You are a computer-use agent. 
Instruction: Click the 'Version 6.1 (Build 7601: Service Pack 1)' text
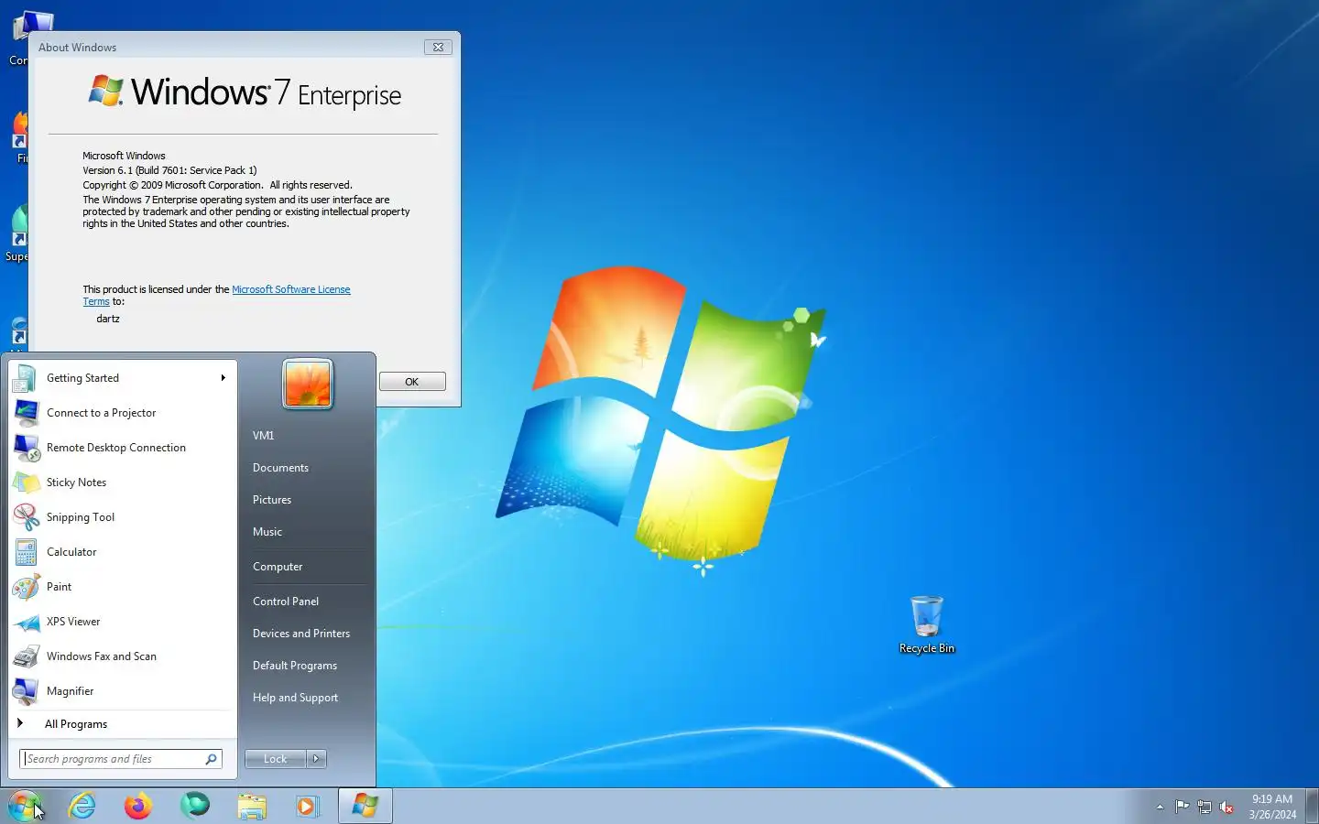169,170
